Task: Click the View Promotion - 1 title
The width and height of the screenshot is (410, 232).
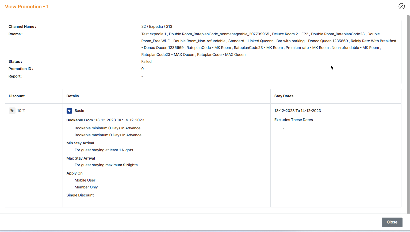Action: point(27,7)
